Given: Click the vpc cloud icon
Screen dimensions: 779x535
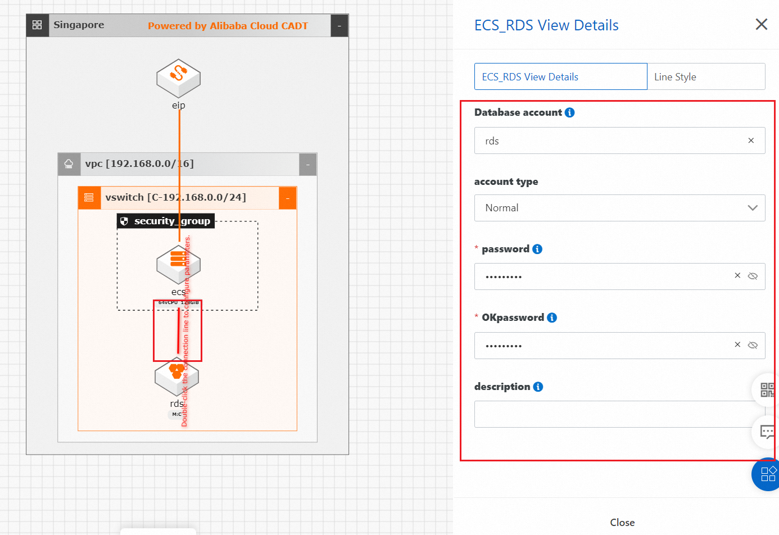Looking at the screenshot, I should click(x=69, y=164).
